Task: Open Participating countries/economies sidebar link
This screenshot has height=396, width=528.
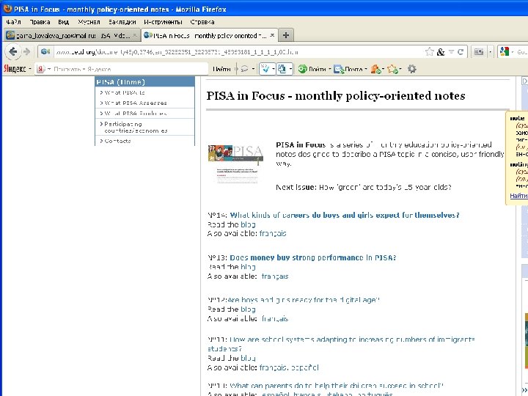Action: pyautogui.click(x=136, y=128)
